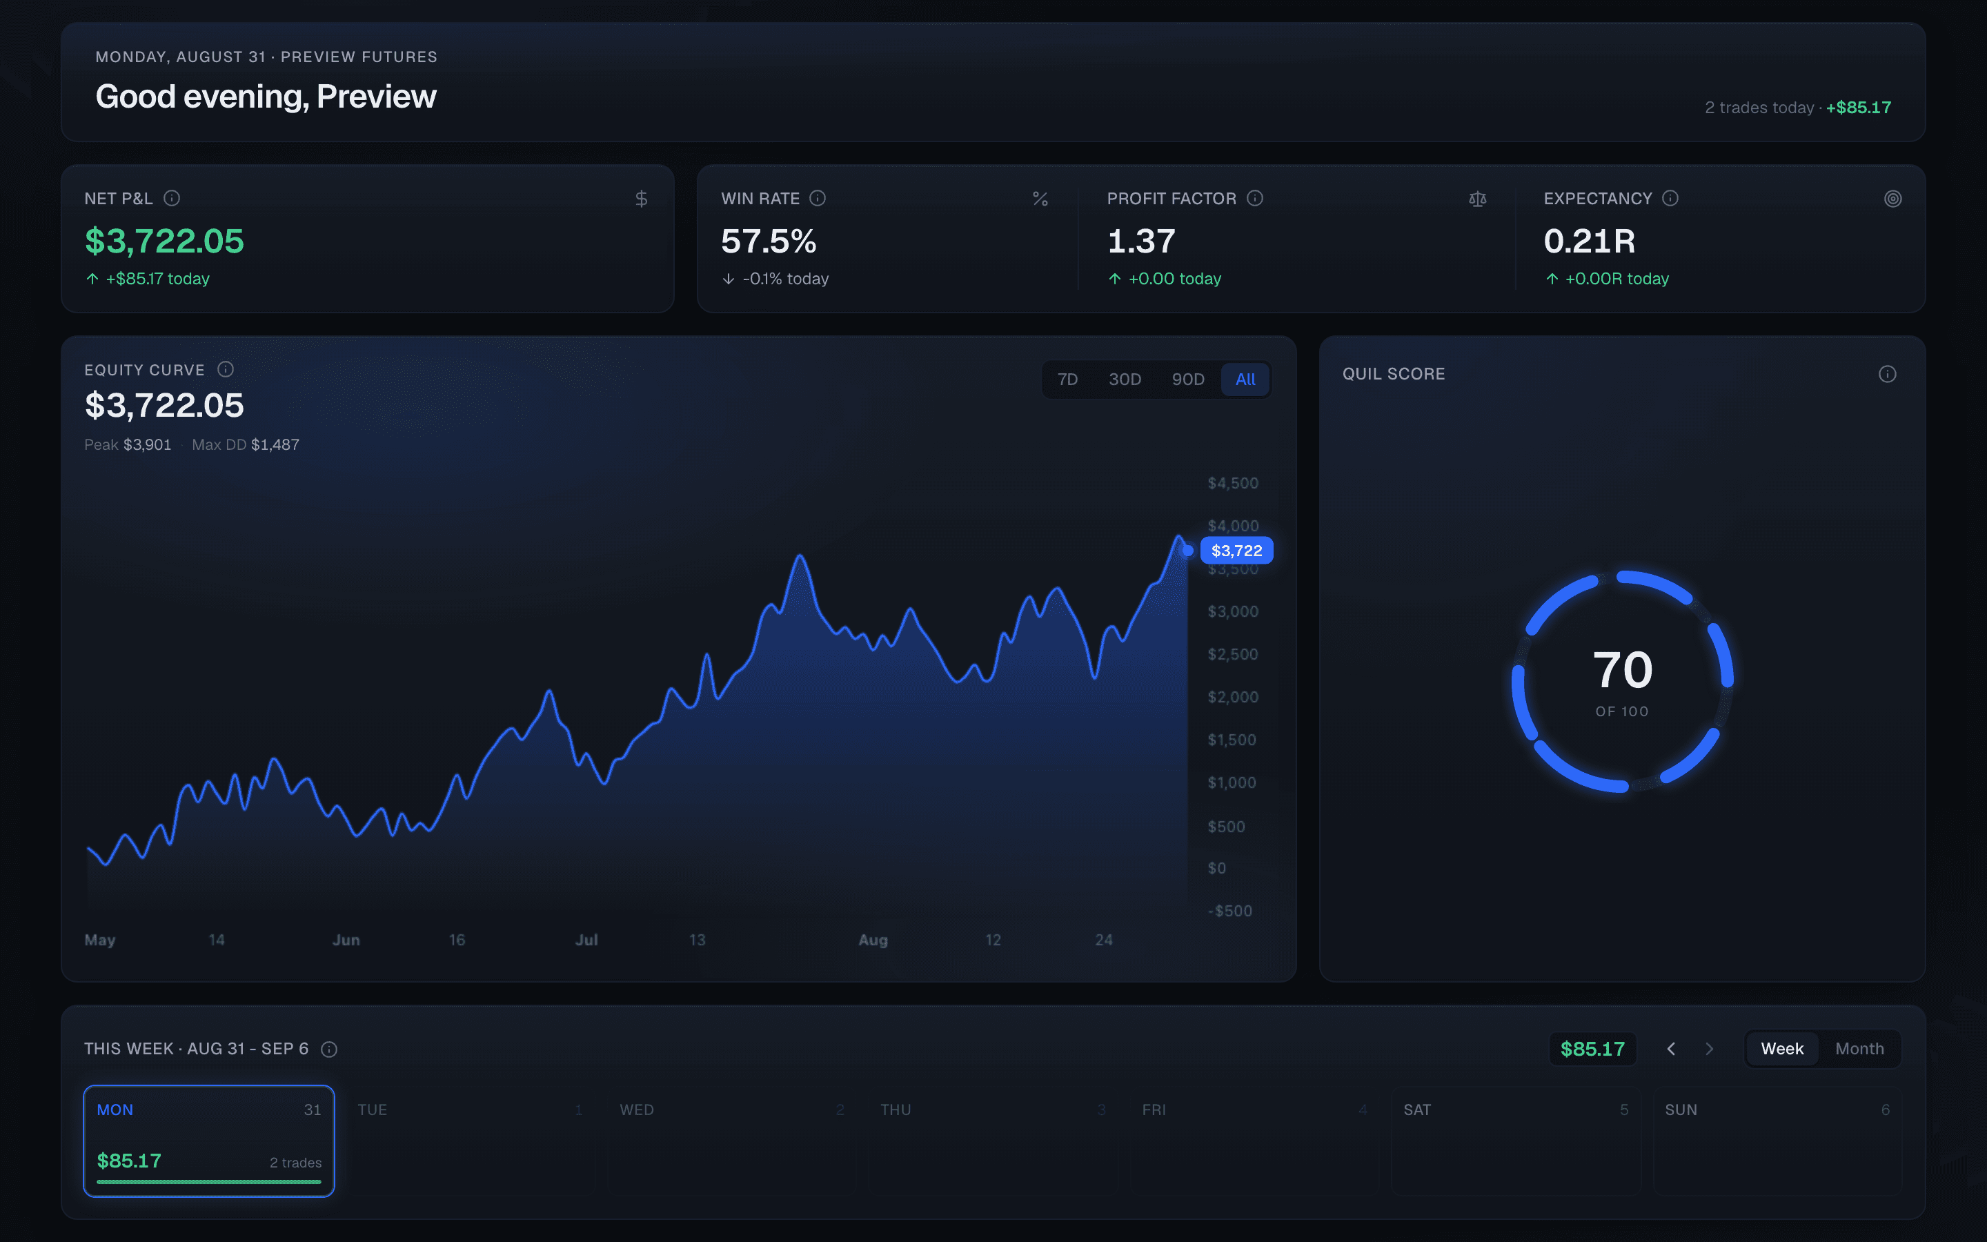Click the dollar sign icon in Net P&L card

pos(641,199)
